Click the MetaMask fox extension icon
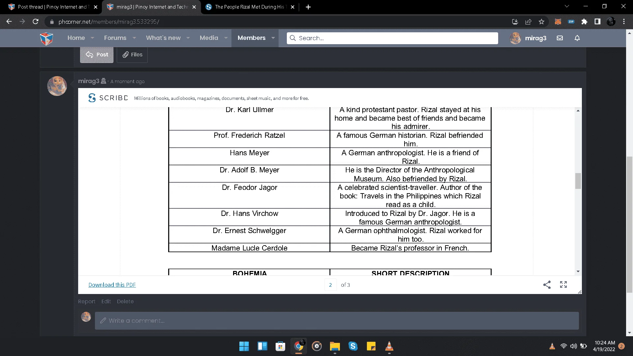The width and height of the screenshot is (633, 356). point(558,22)
